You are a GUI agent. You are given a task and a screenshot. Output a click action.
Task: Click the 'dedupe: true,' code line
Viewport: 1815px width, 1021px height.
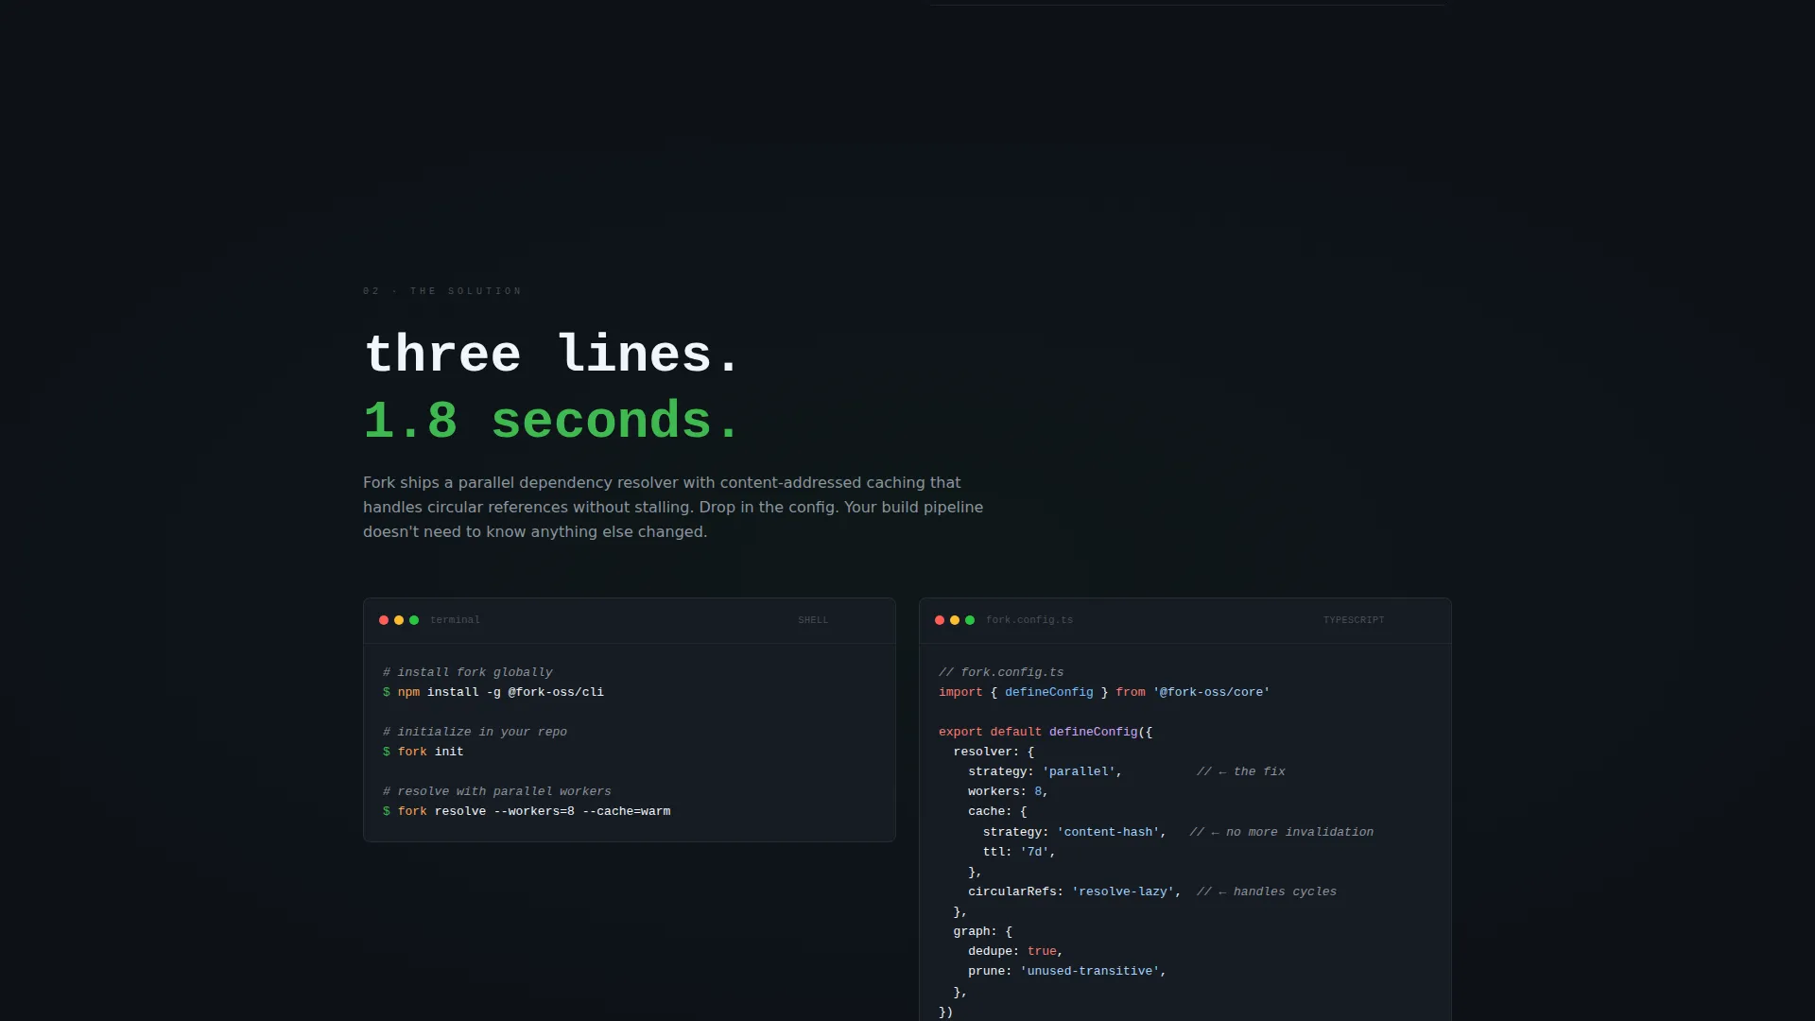tap(1016, 951)
